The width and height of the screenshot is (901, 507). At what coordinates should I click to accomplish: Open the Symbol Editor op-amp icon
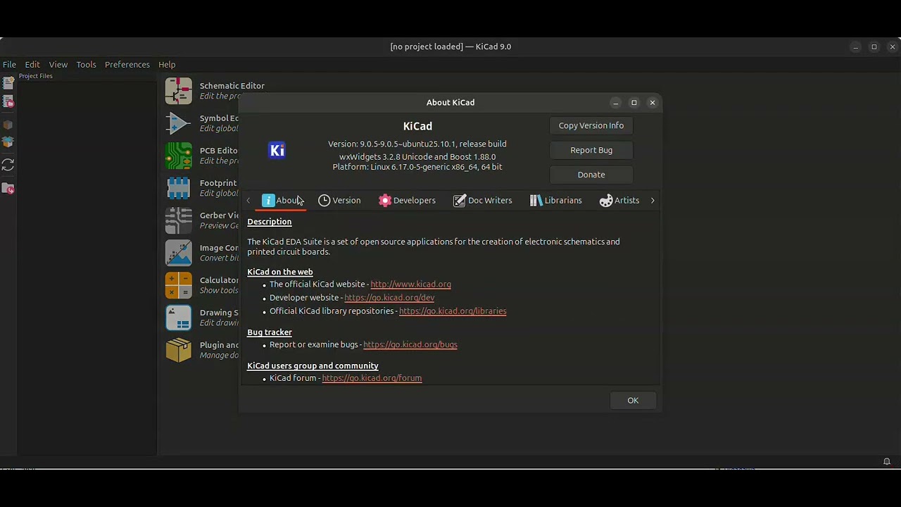178,123
